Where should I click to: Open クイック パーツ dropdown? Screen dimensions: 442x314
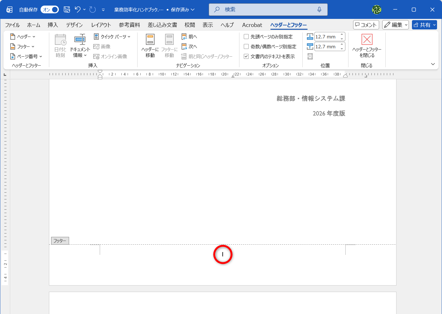coord(112,37)
